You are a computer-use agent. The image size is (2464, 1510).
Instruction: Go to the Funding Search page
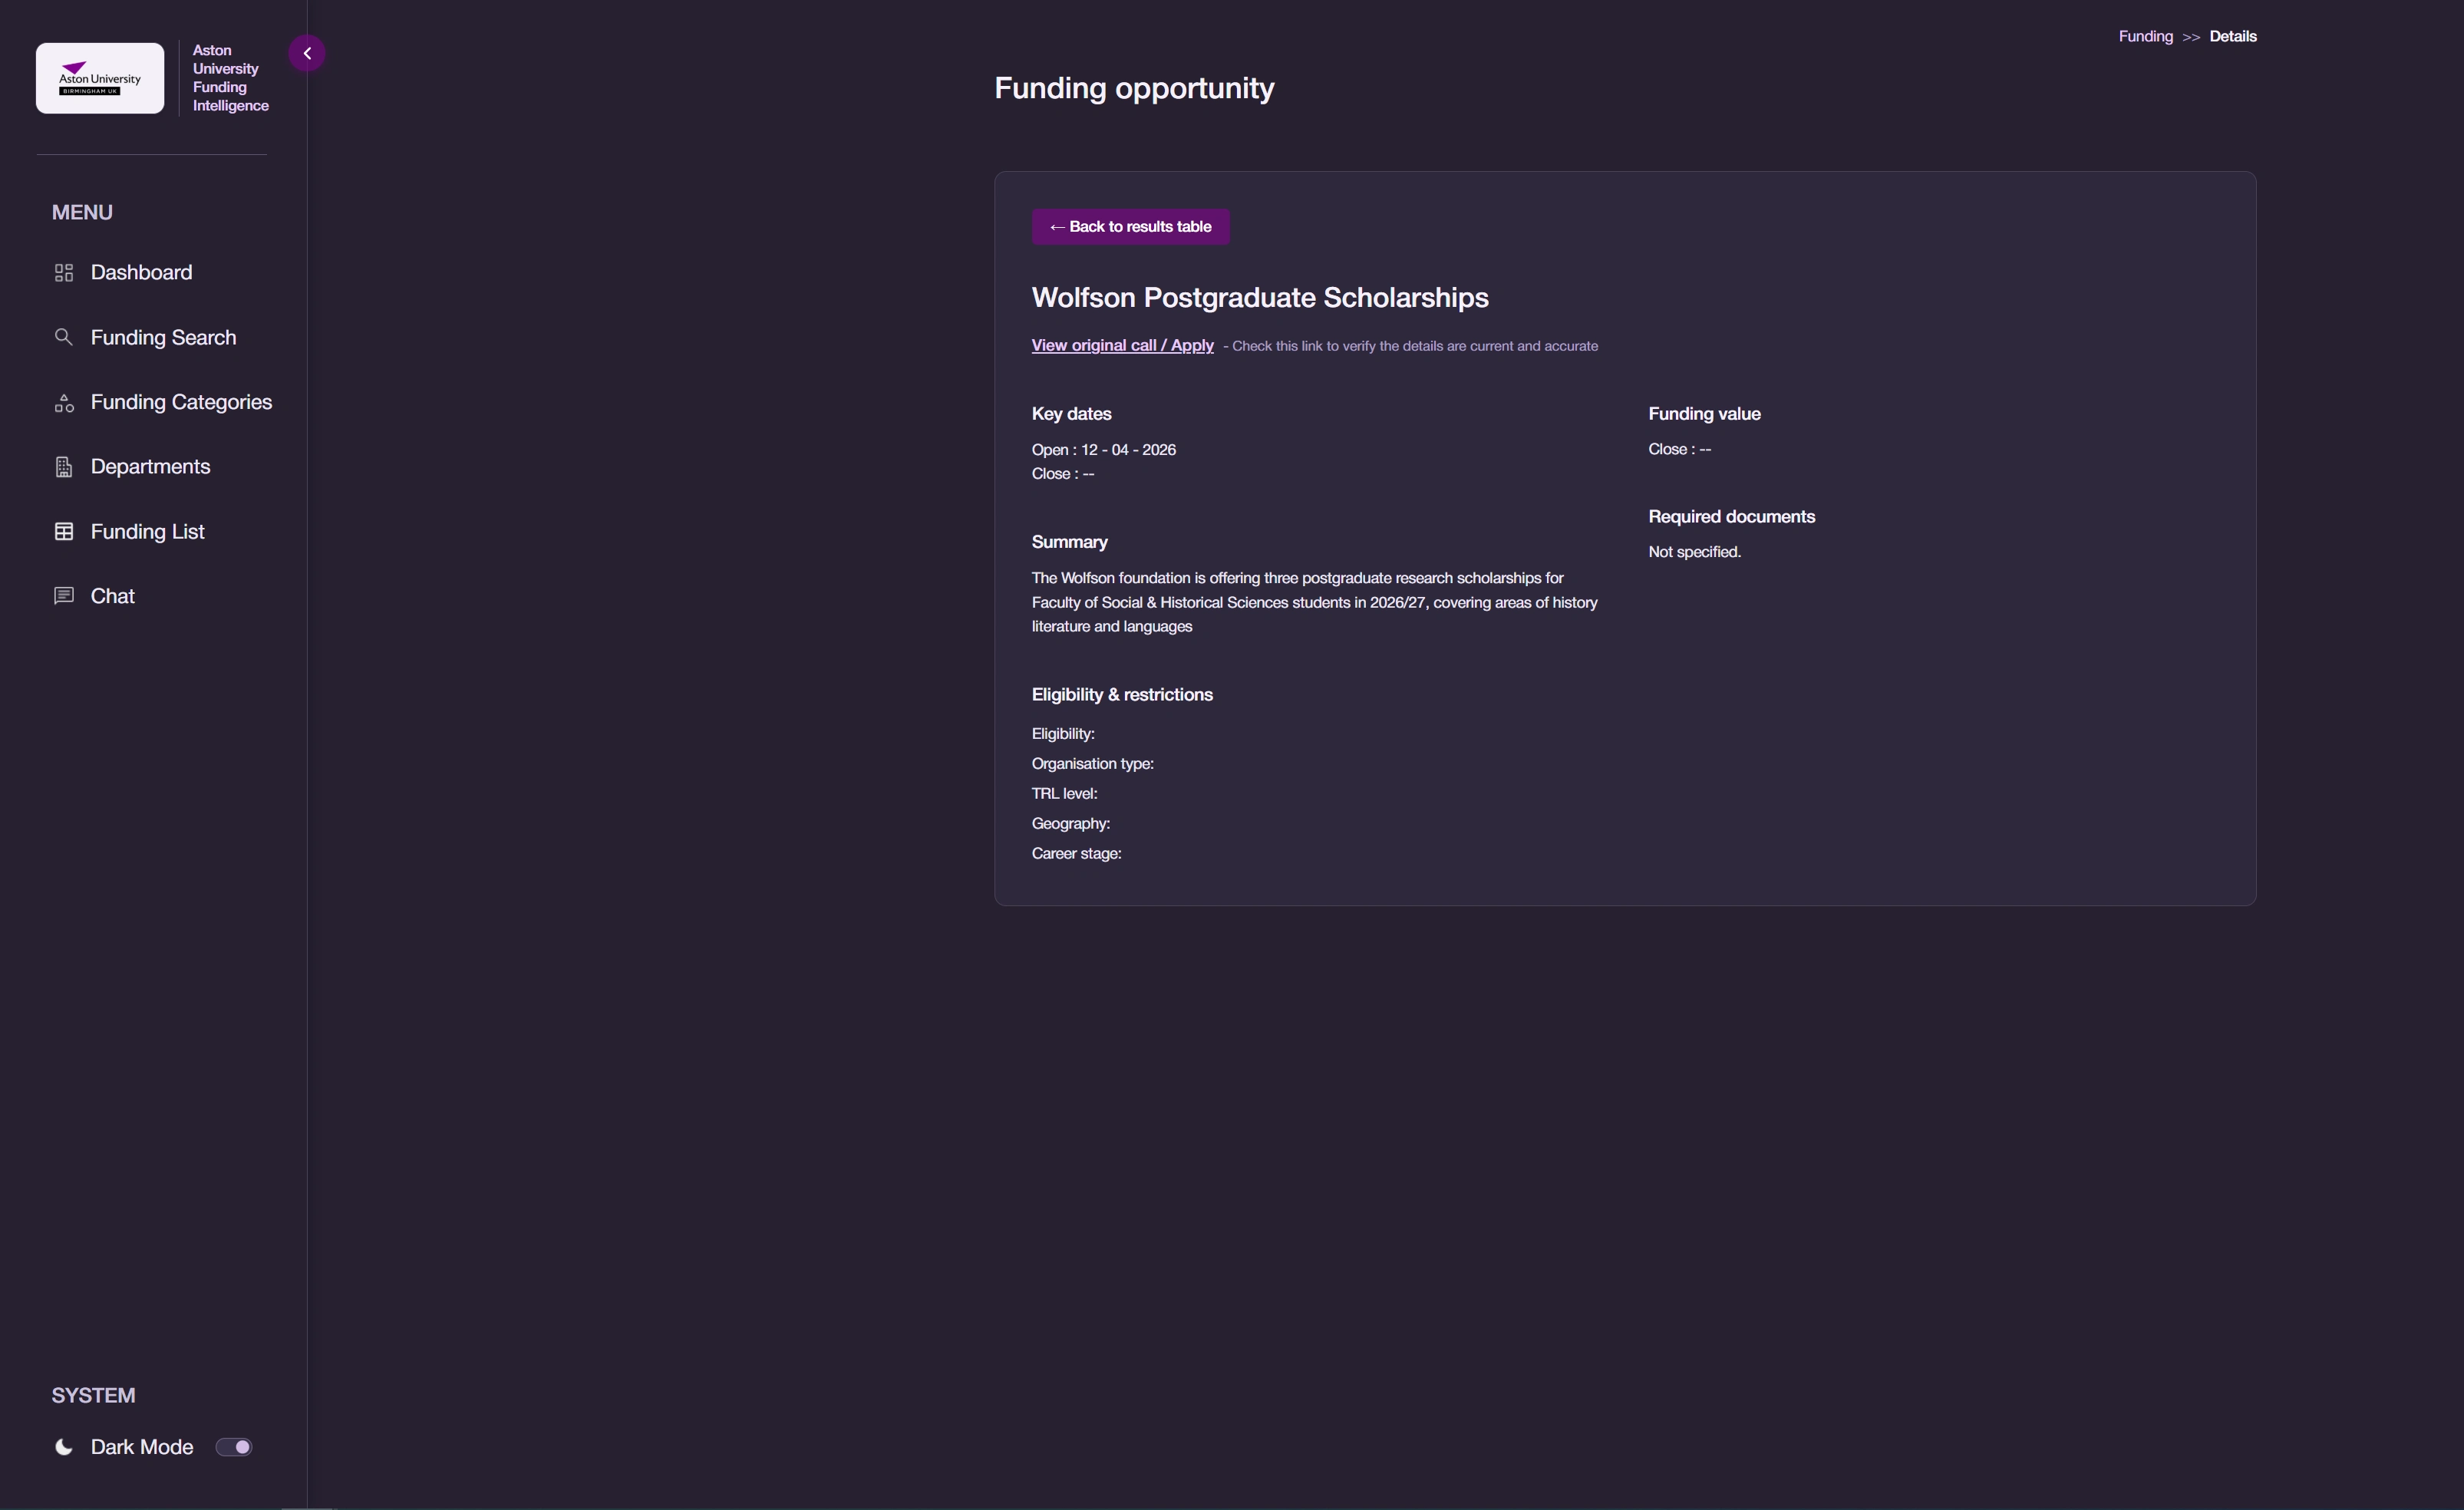(x=163, y=338)
